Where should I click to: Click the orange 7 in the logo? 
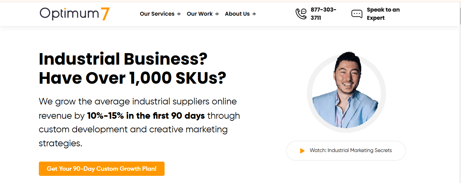click(x=105, y=14)
